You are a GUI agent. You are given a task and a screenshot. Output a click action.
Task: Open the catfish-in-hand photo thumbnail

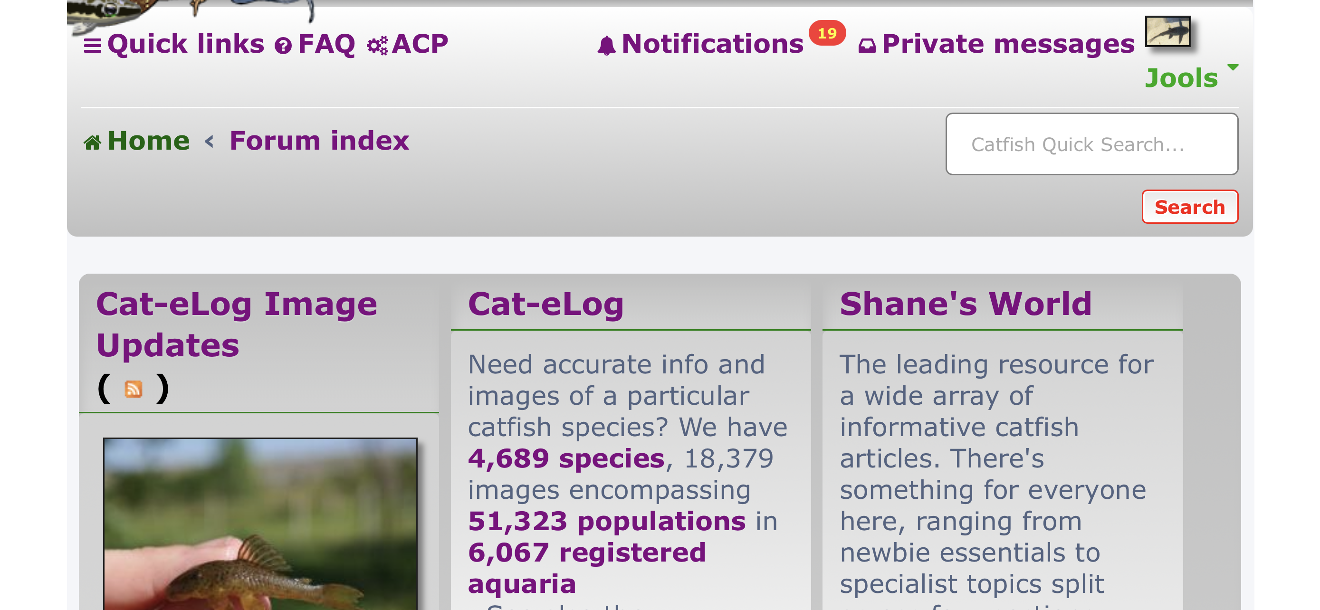coord(260,524)
